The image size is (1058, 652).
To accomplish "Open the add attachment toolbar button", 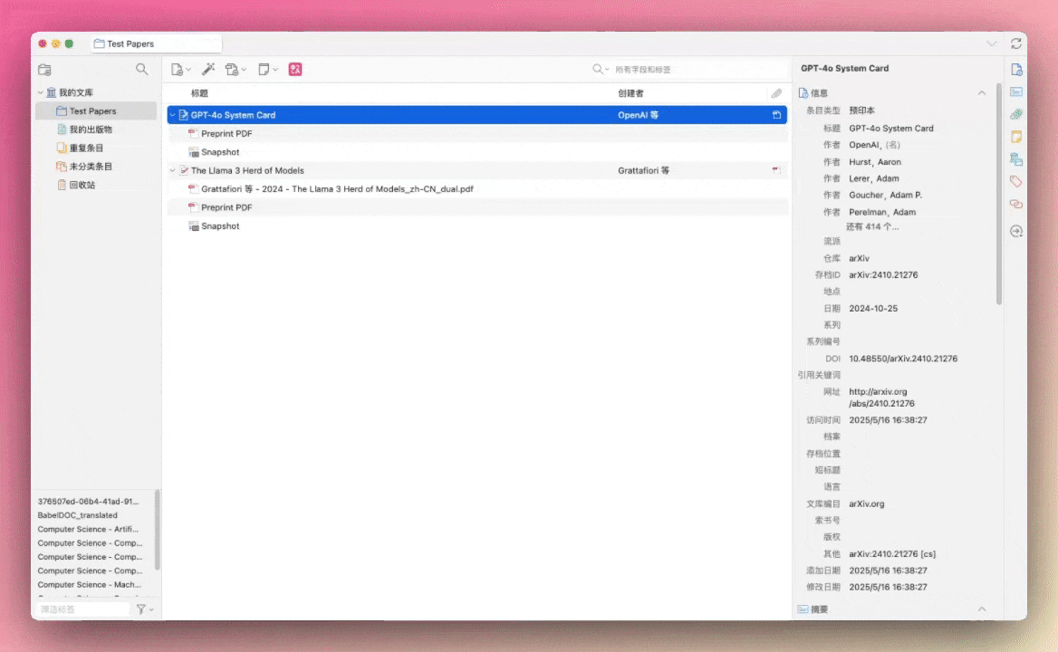I will [x=236, y=70].
